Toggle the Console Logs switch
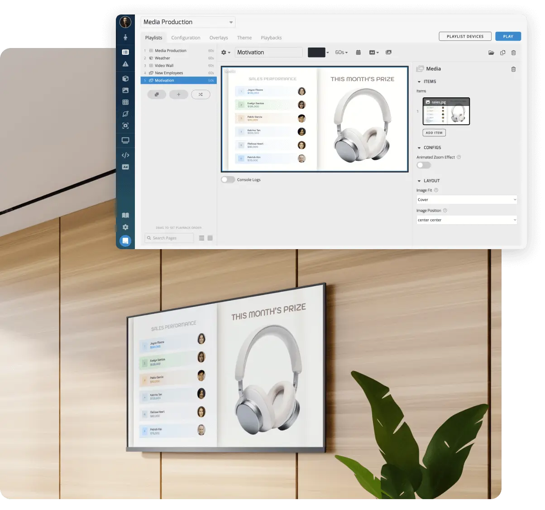The width and height of the screenshot is (545, 510). [228, 180]
